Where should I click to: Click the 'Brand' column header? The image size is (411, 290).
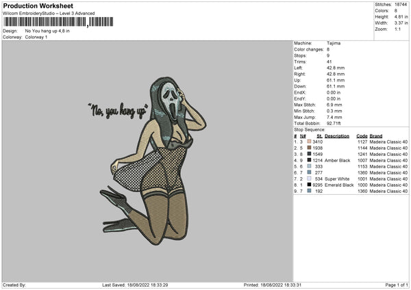click(376, 136)
